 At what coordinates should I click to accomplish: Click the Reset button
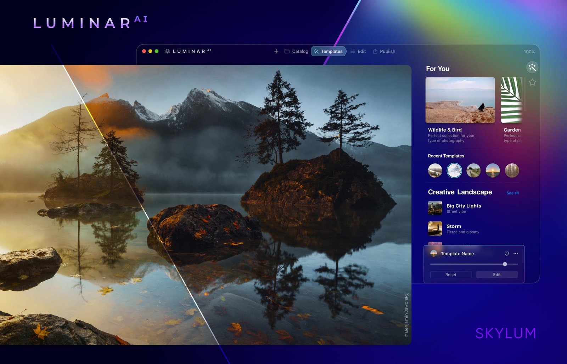[451, 275]
